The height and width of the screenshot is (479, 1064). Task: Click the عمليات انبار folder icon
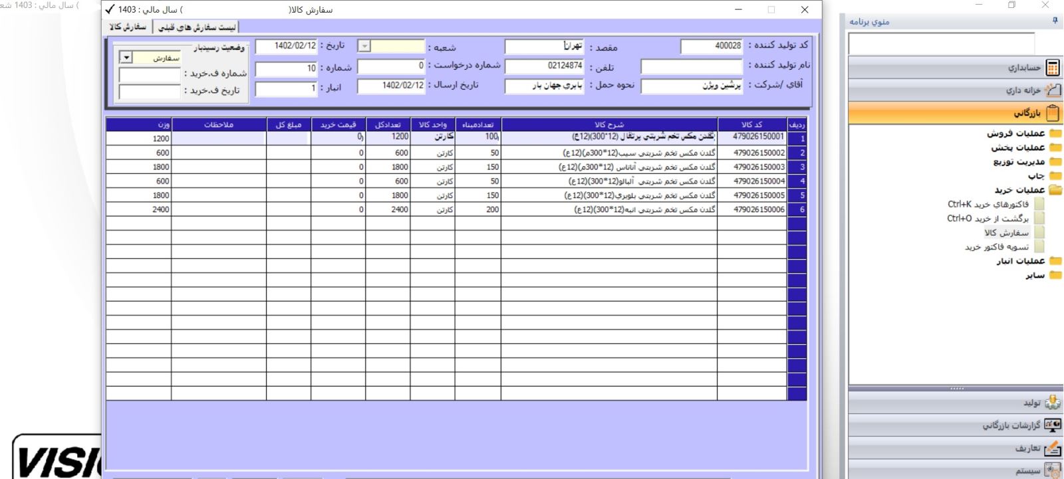pos(1055,261)
